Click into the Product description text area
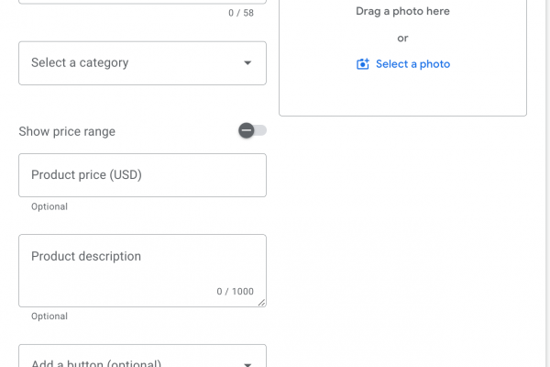The image size is (550, 367). (142, 275)
